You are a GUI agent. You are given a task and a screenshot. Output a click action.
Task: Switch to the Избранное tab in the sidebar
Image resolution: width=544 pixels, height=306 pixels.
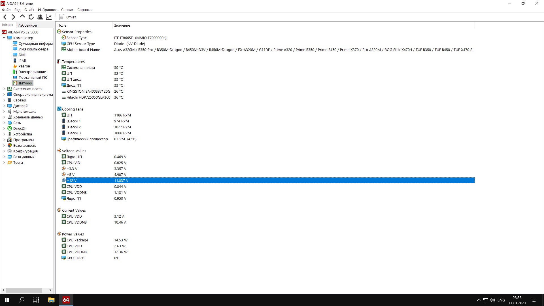(x=27, y=25)
